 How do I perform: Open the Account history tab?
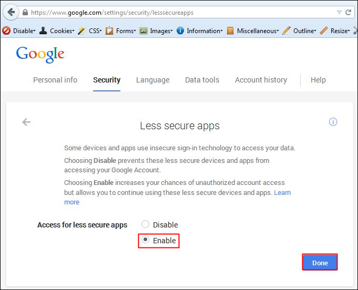(x=261, y=80)
